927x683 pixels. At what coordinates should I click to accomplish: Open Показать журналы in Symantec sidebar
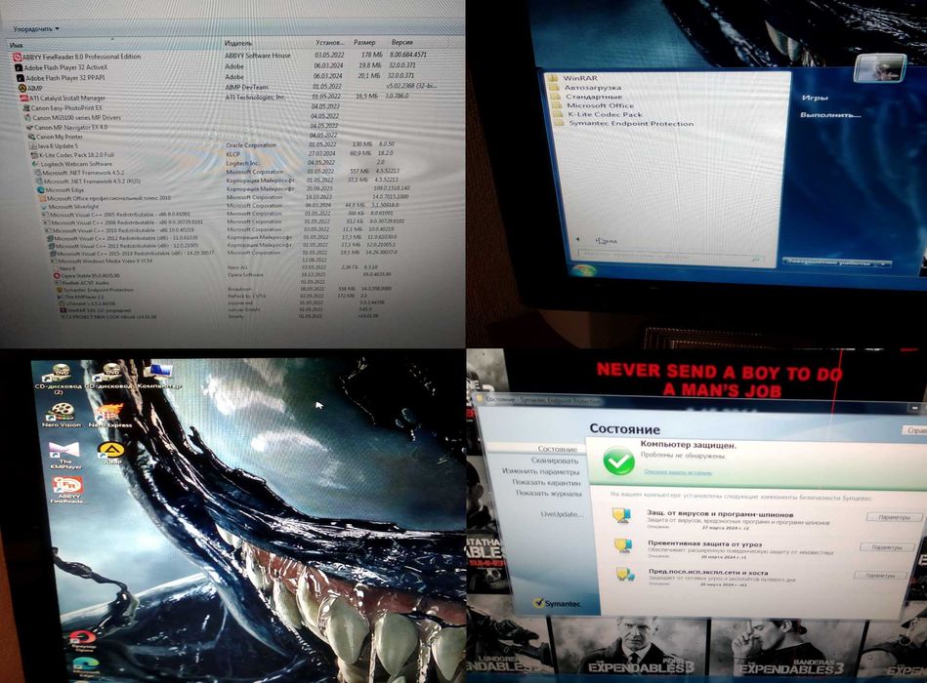click(548, 493)
